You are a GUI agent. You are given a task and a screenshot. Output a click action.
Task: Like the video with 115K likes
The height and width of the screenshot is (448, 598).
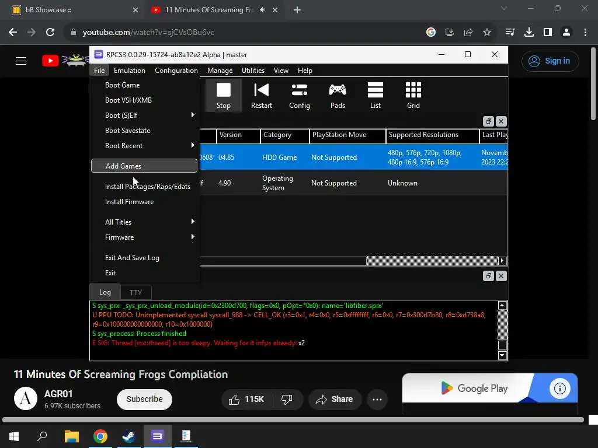click(246, 399)
